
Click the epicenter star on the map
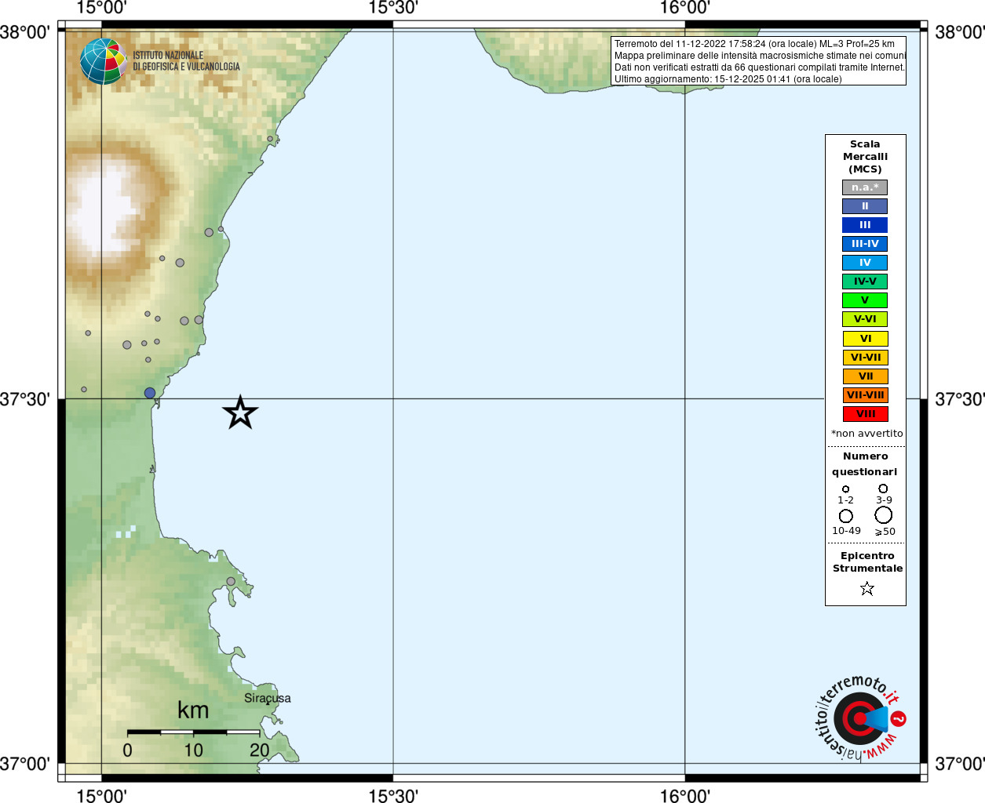click(240, 412)
